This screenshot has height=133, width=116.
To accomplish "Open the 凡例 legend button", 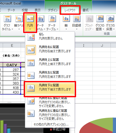I will tap(30, 23).
